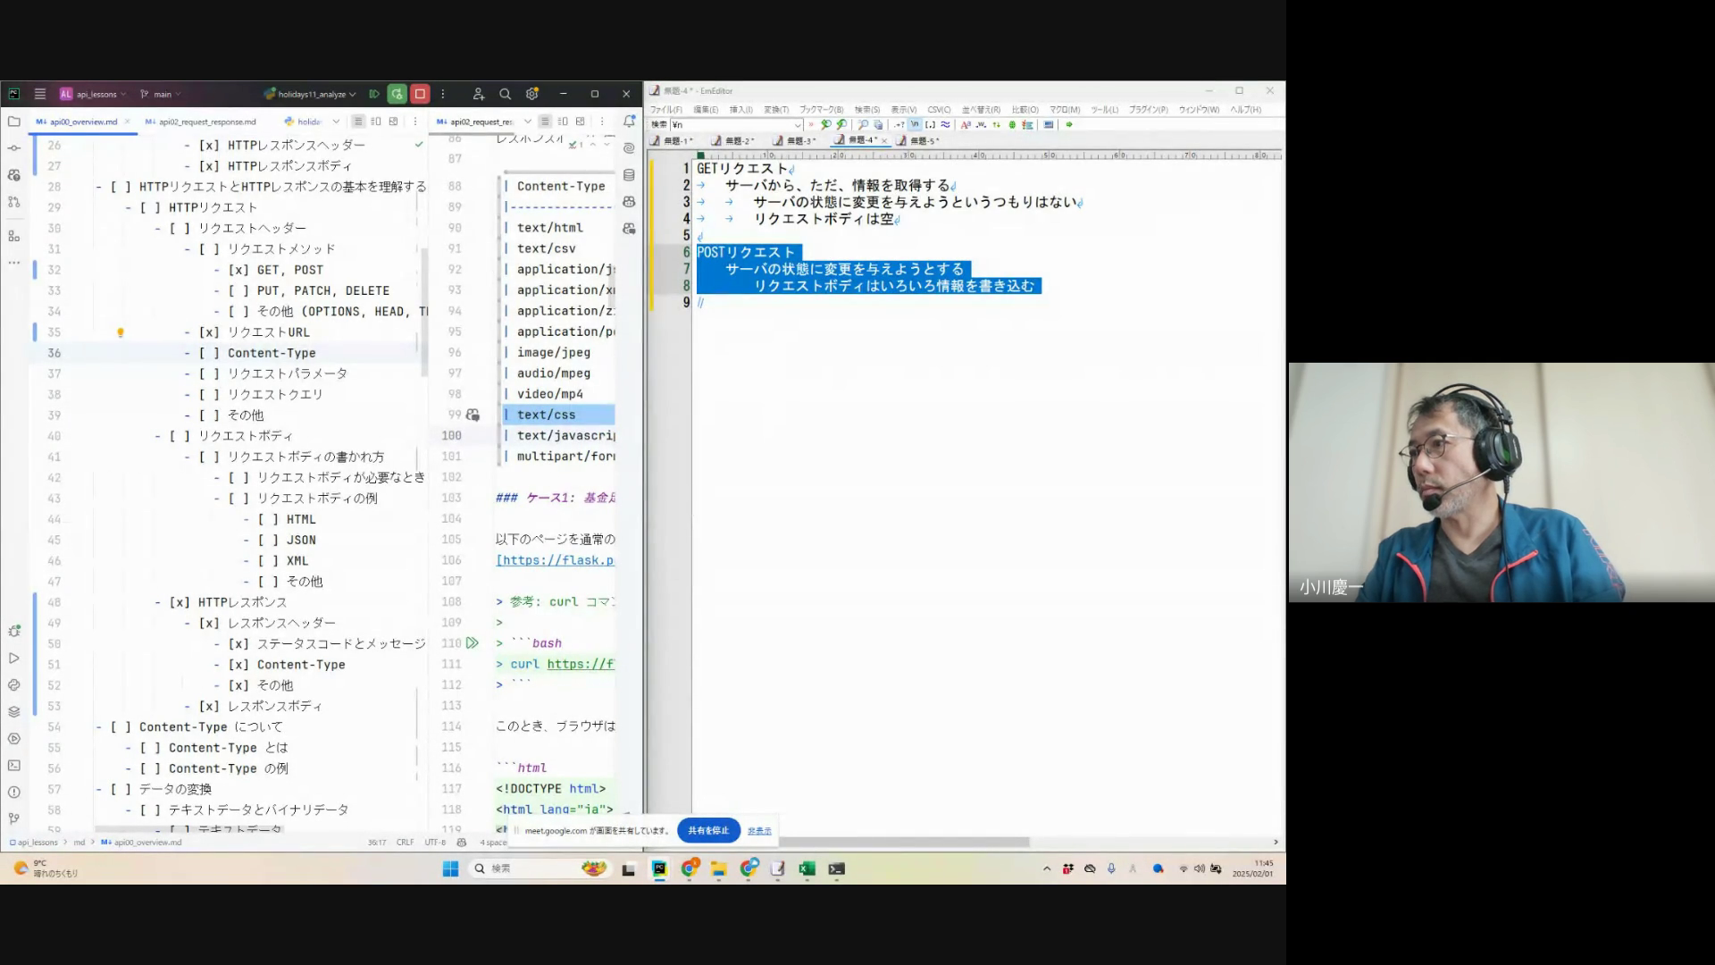The height and width of the screenshot is (965, 1715).
Task: Open the https://flask.p link in editor
Action: (556, 560)
